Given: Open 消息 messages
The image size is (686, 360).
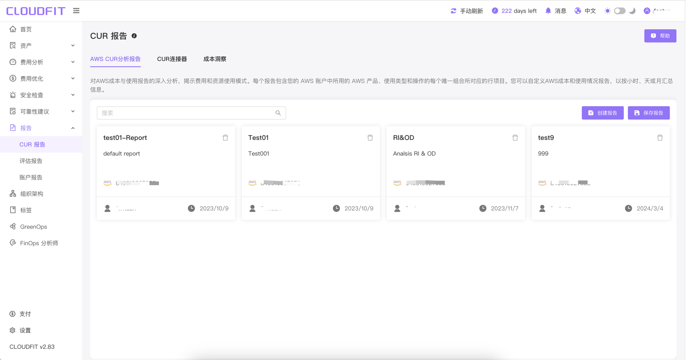Looking at the screenshot, I should 560,11.
